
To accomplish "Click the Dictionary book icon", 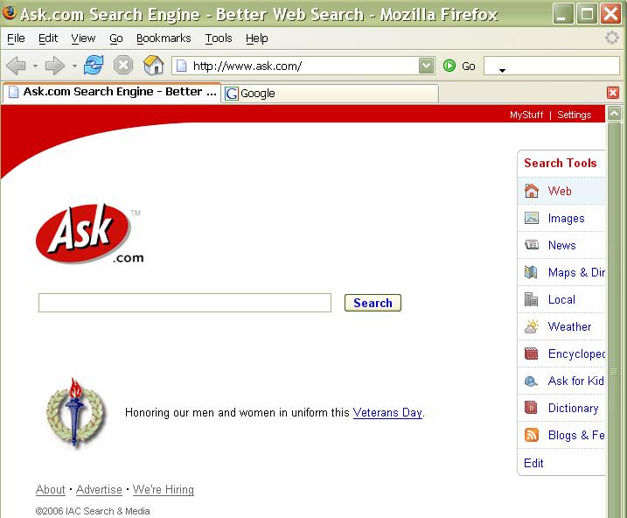I will [531, 408].
